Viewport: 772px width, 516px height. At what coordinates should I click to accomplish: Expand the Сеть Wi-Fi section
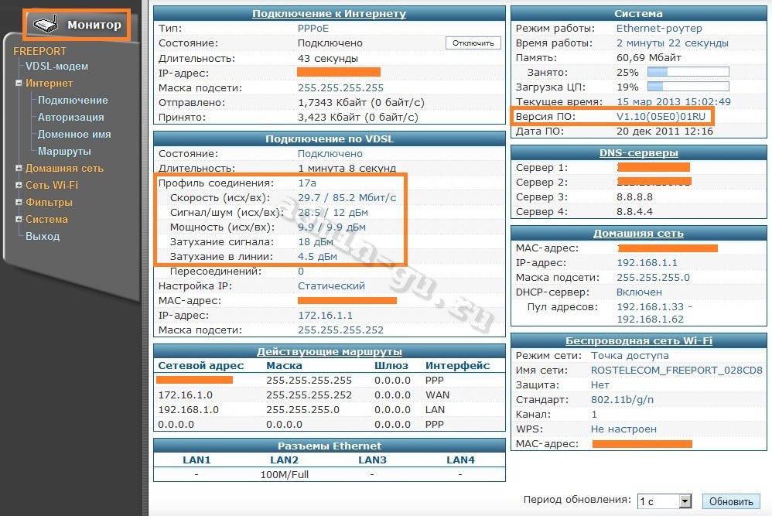coord(19,186)
